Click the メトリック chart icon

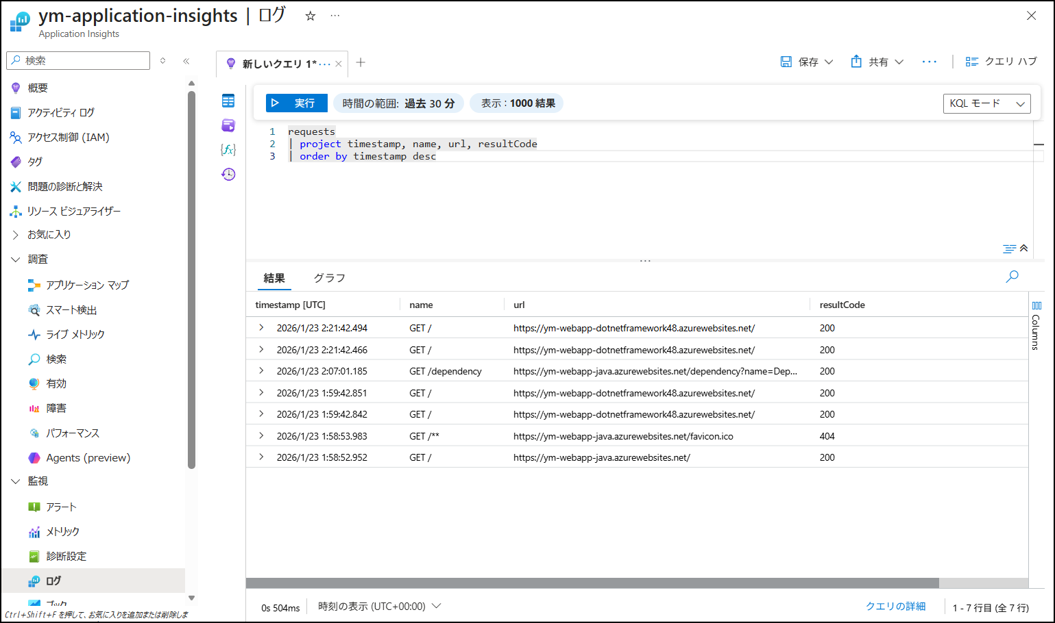click(34, 531)
